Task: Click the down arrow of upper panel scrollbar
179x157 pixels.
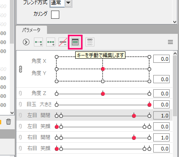Action: (x=175, y=22)
